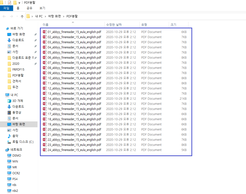Viewport: 246px width, 194px height.
Task: Open 로컬 디스크 (C:) drive
Action: coord(23,142)
